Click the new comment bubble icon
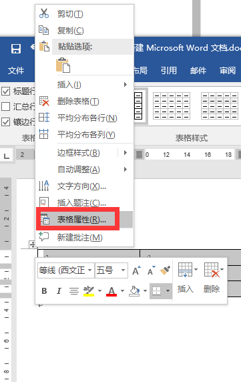The height and width of the screenshot is (382, 241). point(44,236)
